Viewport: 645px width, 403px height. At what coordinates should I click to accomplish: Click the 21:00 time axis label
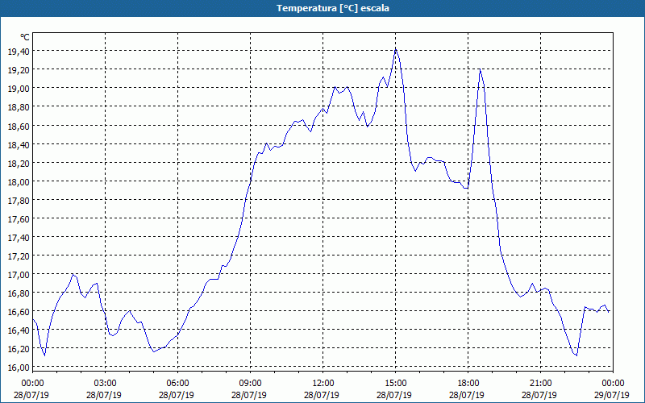(x=540, y=384)
